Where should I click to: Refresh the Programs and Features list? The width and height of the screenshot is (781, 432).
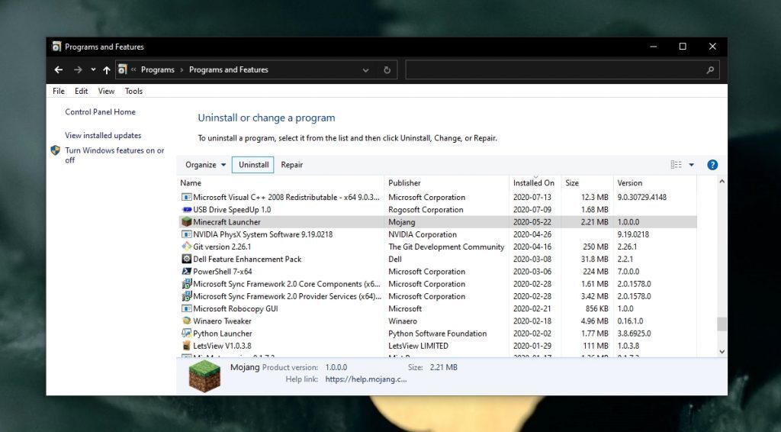[x=387, y=69]
